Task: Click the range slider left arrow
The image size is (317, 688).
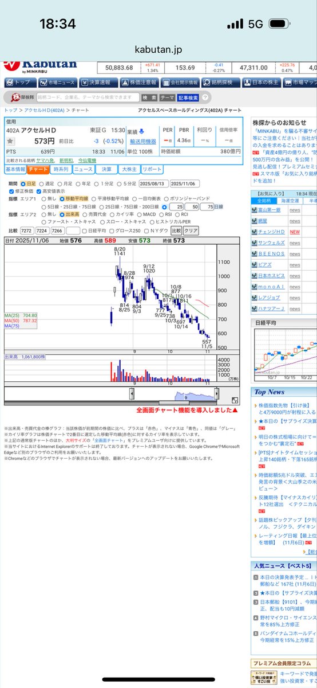Action: point(132,393)
